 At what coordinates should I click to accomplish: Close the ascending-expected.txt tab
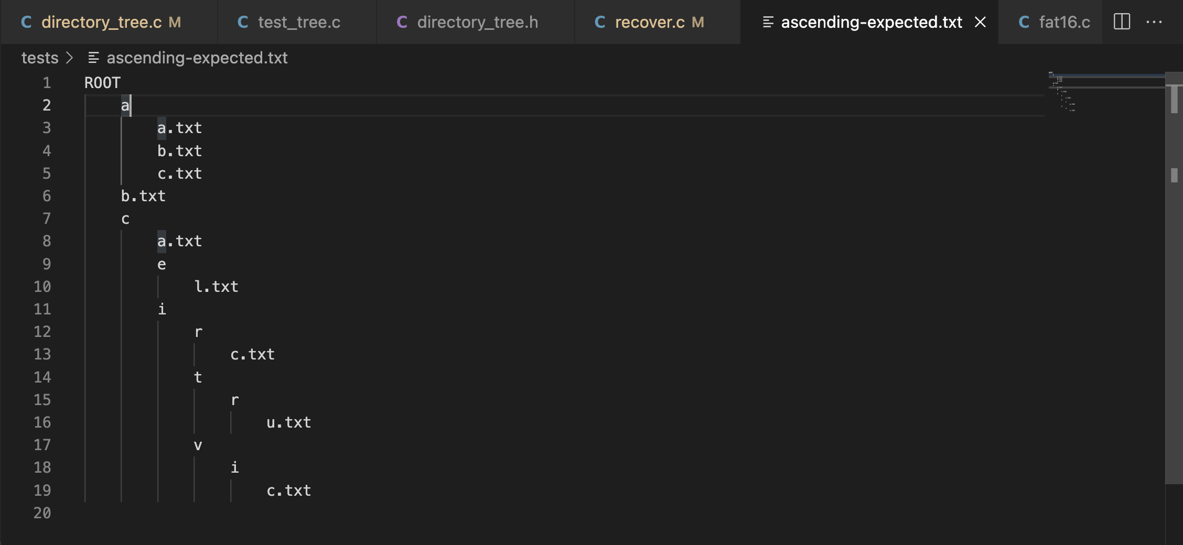tap(980, 22)
